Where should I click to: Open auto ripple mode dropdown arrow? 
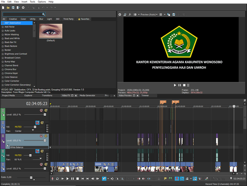click(191, 179)
